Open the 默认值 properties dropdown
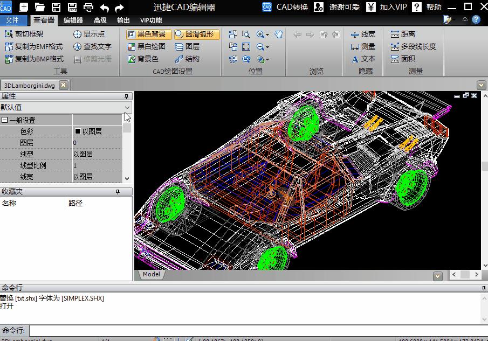The image size is (488, 341). [x=127, y=107]
